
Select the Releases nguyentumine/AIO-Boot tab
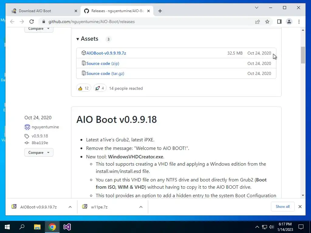tap(117, 11)
